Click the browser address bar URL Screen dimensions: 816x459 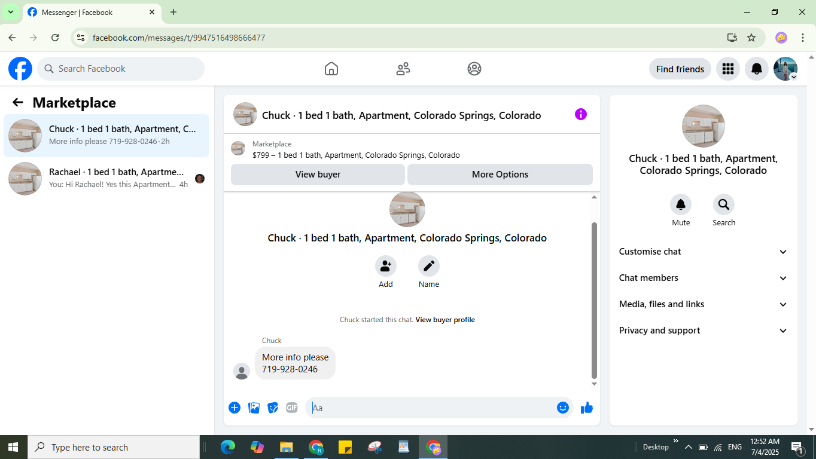pyautogui.click(x=179, y=38)
